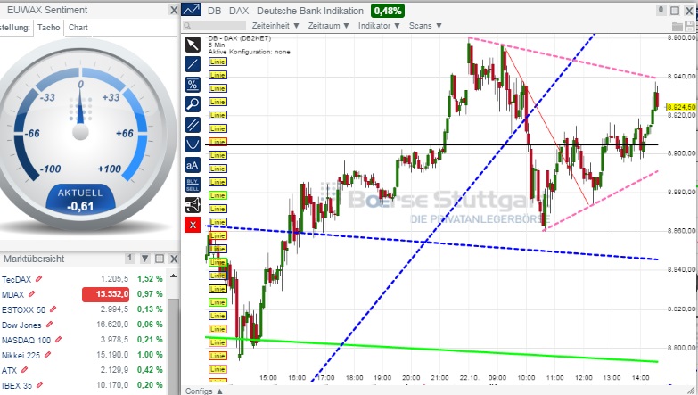
Task: Open the NASDAQ 100 index link
Action: tap(26, 340)
